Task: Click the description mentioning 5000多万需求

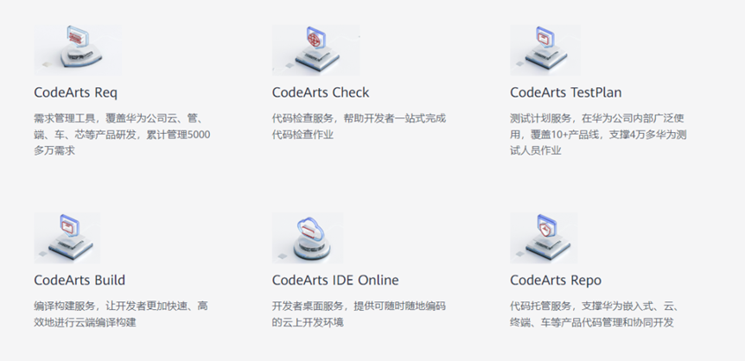Action: 122,135
